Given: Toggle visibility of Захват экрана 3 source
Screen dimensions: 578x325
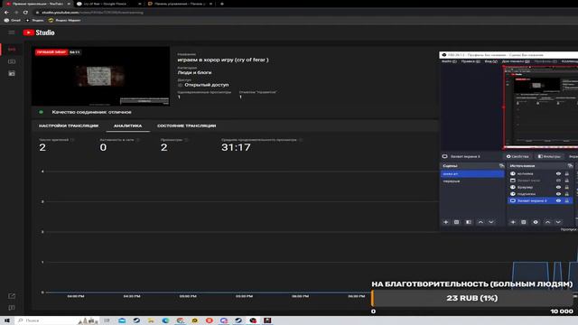Looking at the screenshot, I should click(x=558, y=200).
